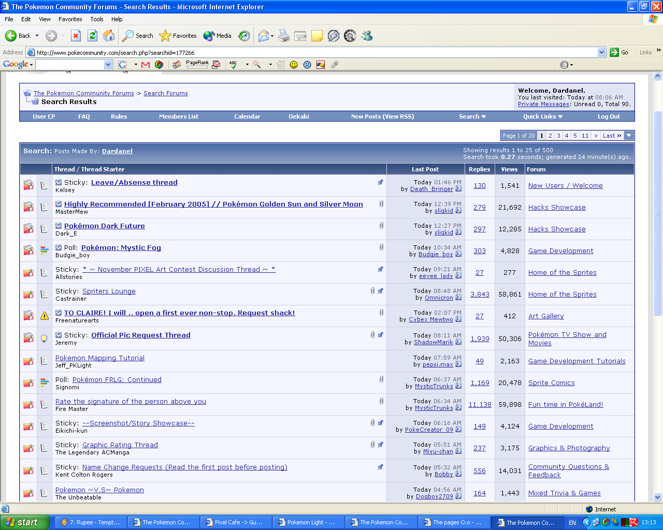Open the Favorites menu
This screenshot has width=663, height=530.
click(70, 19)
